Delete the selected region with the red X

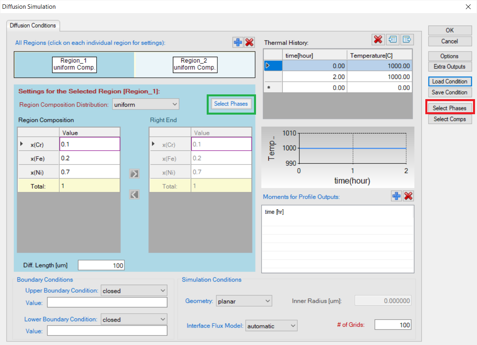click(x=249, y=42)
